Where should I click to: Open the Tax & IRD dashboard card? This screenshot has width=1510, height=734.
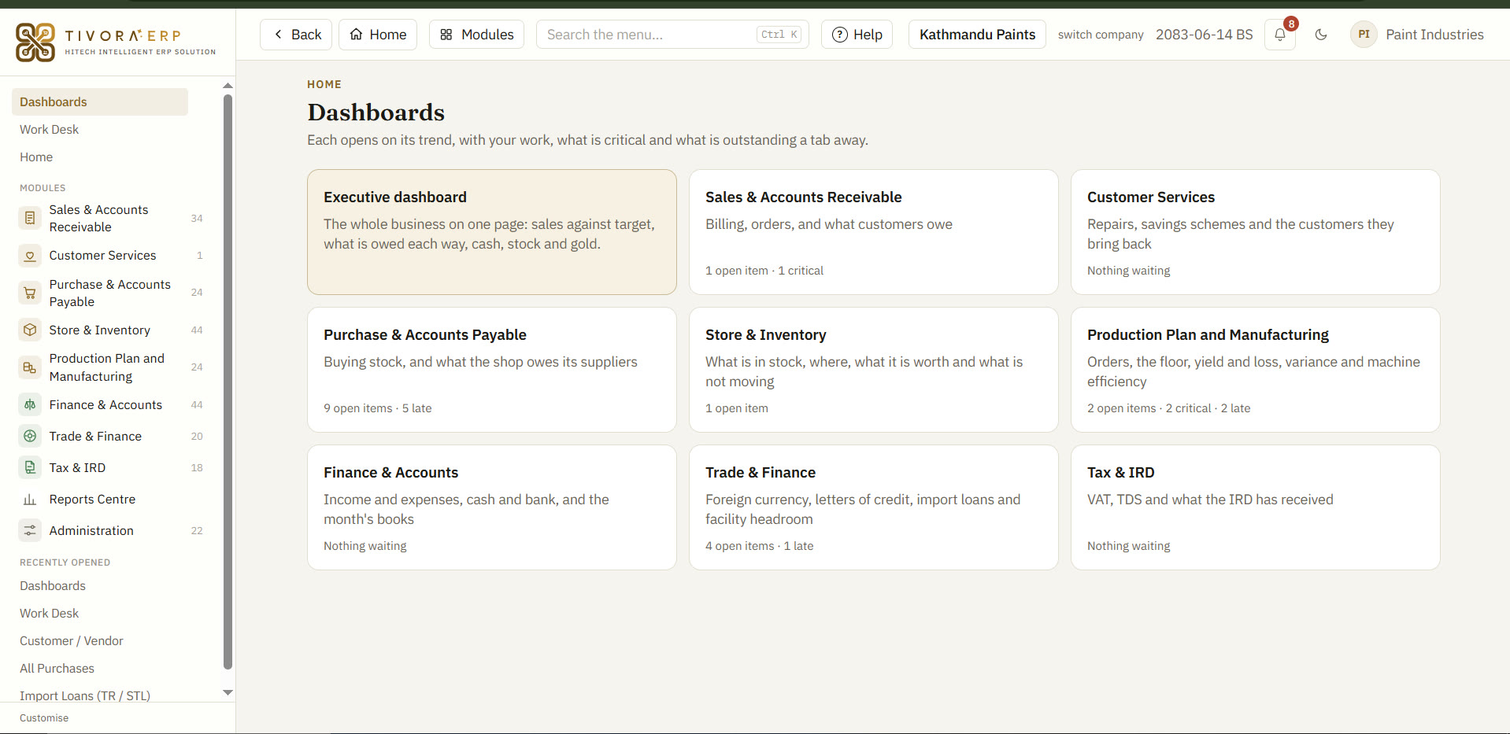point(1256,507)
